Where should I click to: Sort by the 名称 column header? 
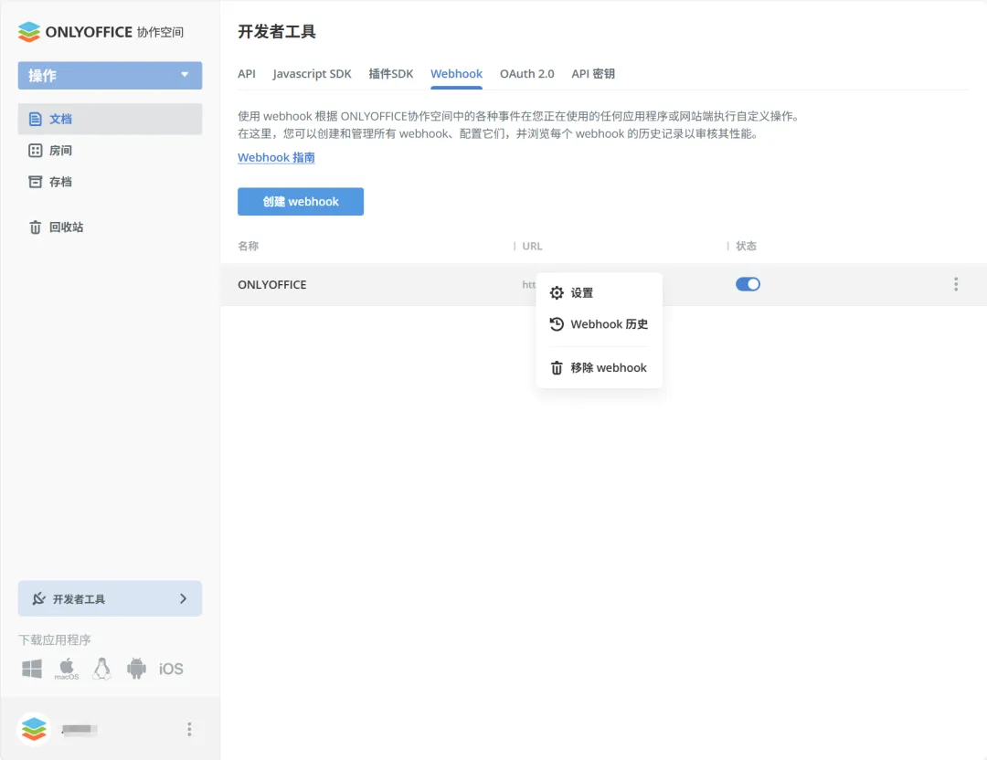248,246
